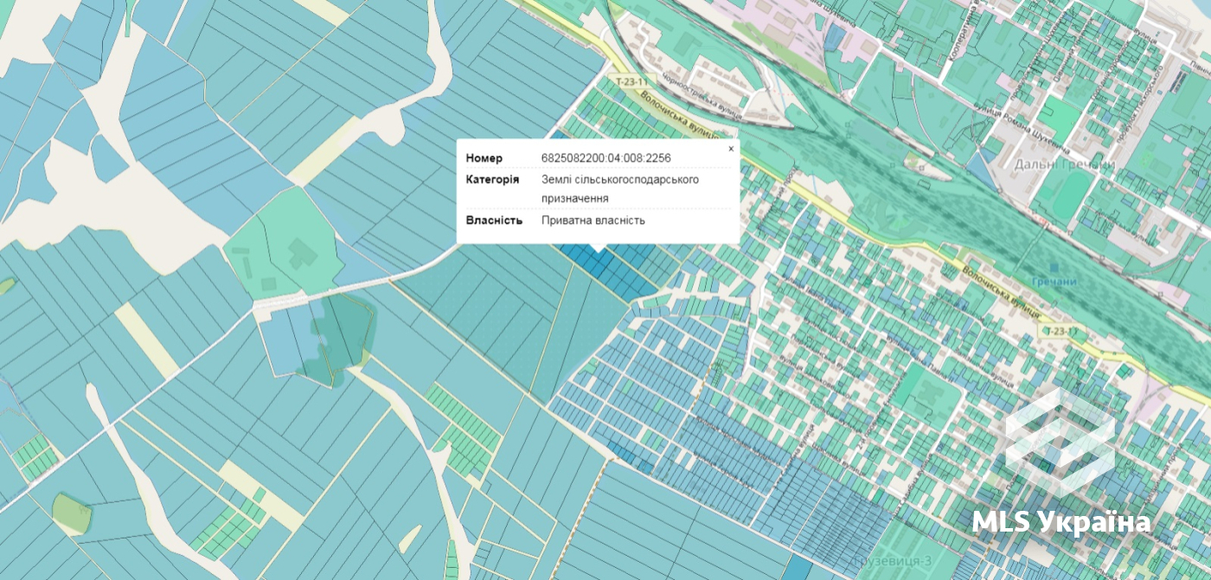Screen dimensions: 1211x580
Task: Click T-23-11 road shield beside Чорноострівська вулиця
Action: [x=631, y=81]
